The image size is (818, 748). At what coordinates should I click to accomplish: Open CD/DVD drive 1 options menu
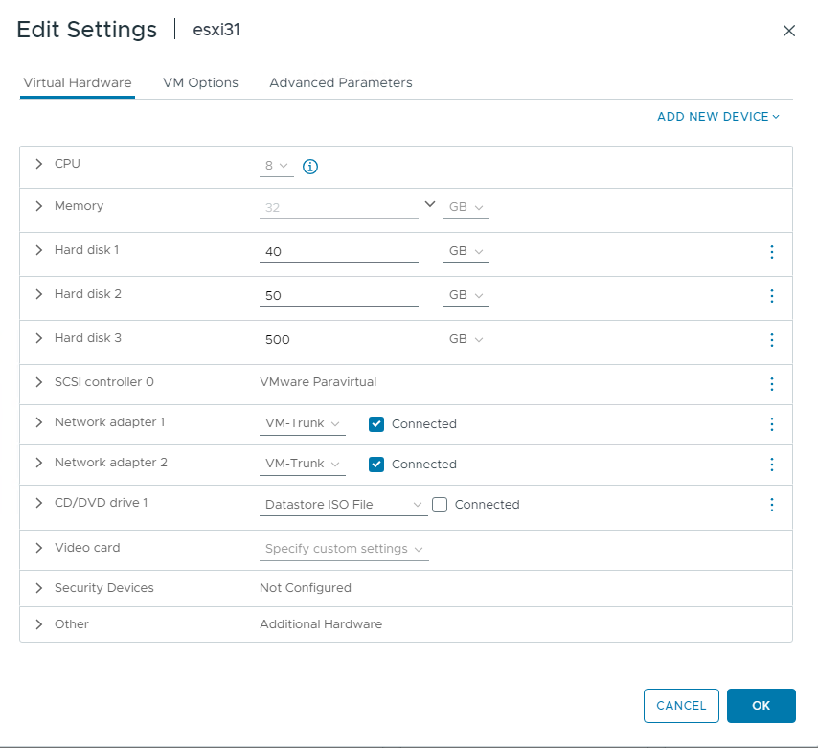pyautogui.click(x=771, y=505)
